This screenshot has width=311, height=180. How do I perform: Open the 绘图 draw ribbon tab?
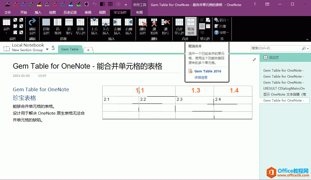click(53, 13)
